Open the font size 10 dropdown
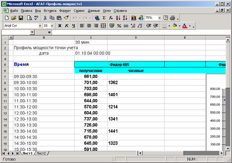This screenshot has width=232, height=163. 52,26
